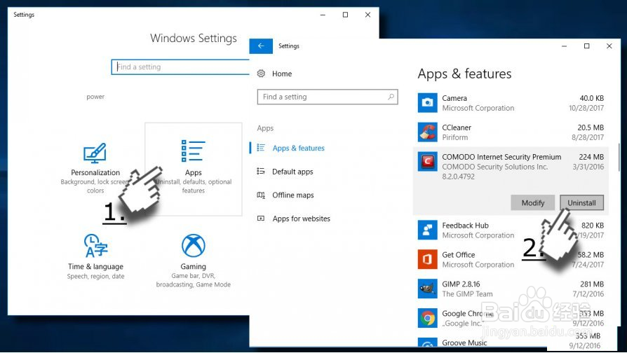The image size is (627, 353).
Task: Click the Get Office app icon
Action: 427,259
